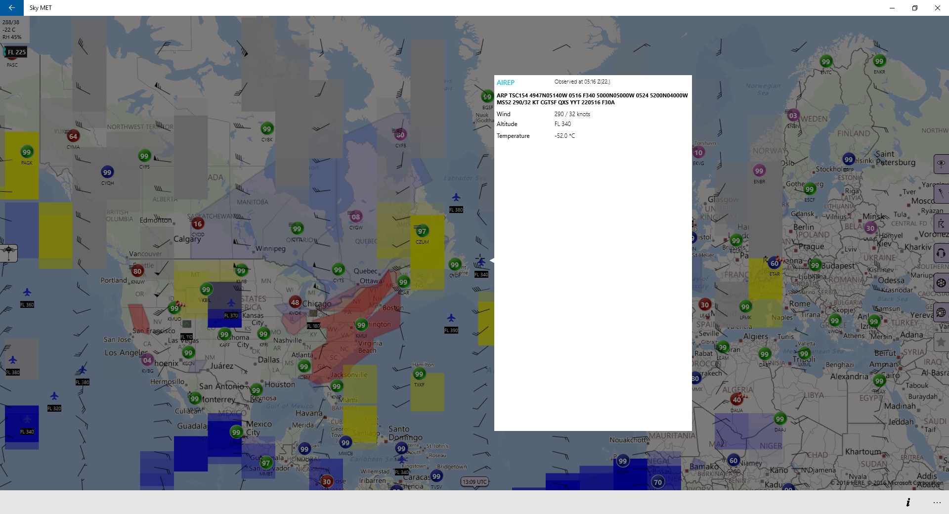The height and width of the screenshot is (514, 949).
Task: Toggle the wind barbs layer button
Action: pos(941,193)
